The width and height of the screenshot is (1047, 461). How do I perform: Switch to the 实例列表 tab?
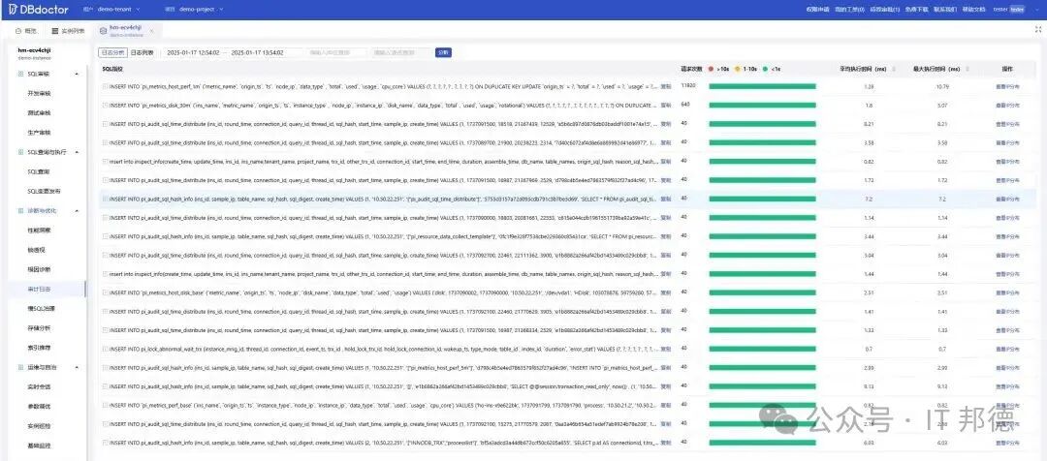[68, 31]
